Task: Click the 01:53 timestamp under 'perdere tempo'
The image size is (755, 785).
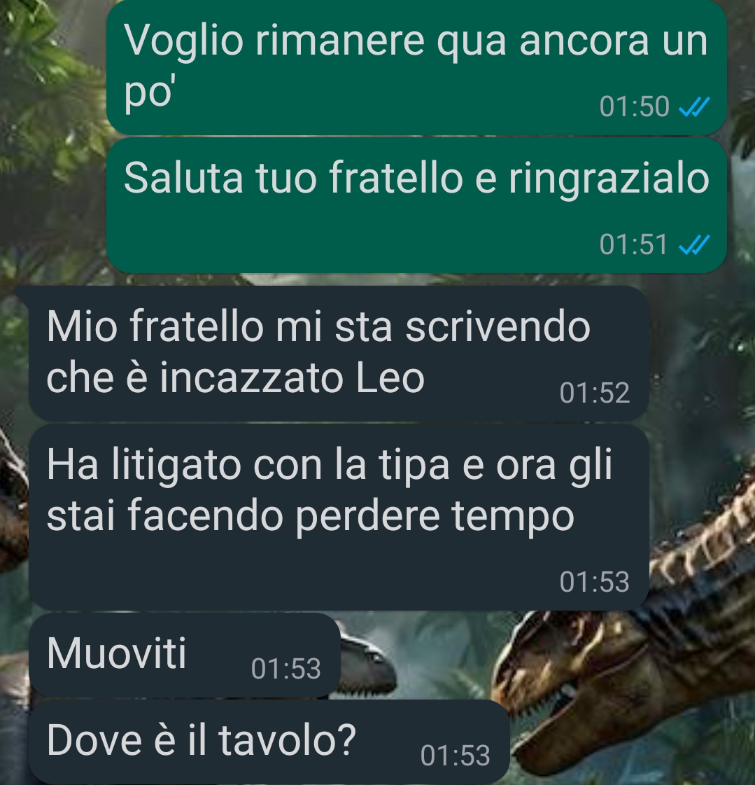Action: tap(594, 582)
